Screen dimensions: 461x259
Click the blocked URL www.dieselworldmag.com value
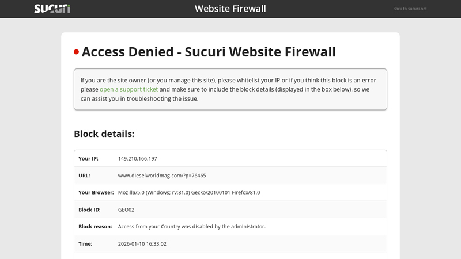point(162,176)
